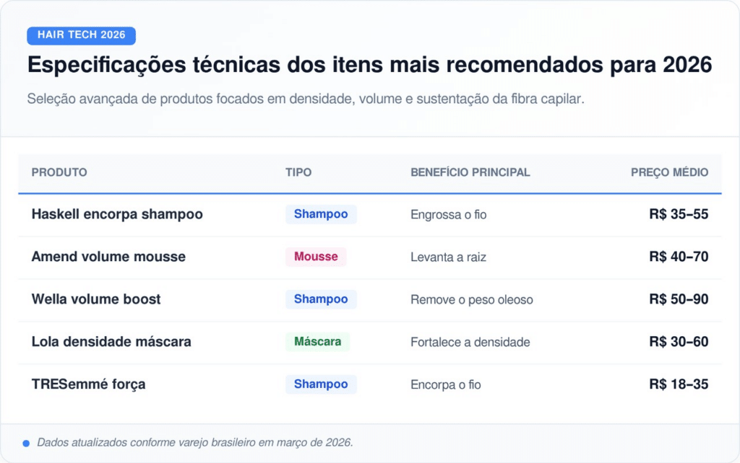Image resolution: width=740 pixels, height=463 pixels.
Task: Click the TIPO column header
Action: pos(298,172)
